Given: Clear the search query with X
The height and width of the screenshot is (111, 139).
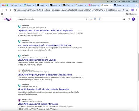Looking at the screenshot, I should pyautogui.click(x=87, y=19).
